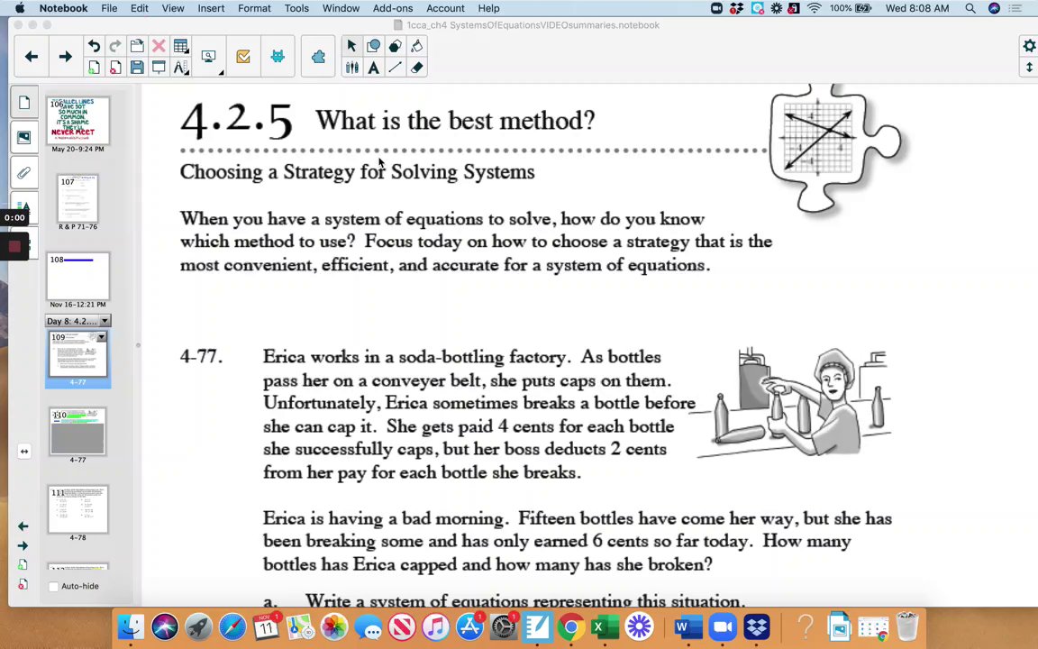The image size is (1038, 649).
Task: Move the sidebar to the other side
Action: [x=23, y=451]
